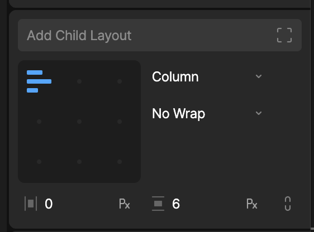Set alignment to bottom center dot
Screen dimensions: 314x232
(x=79, y=162)
